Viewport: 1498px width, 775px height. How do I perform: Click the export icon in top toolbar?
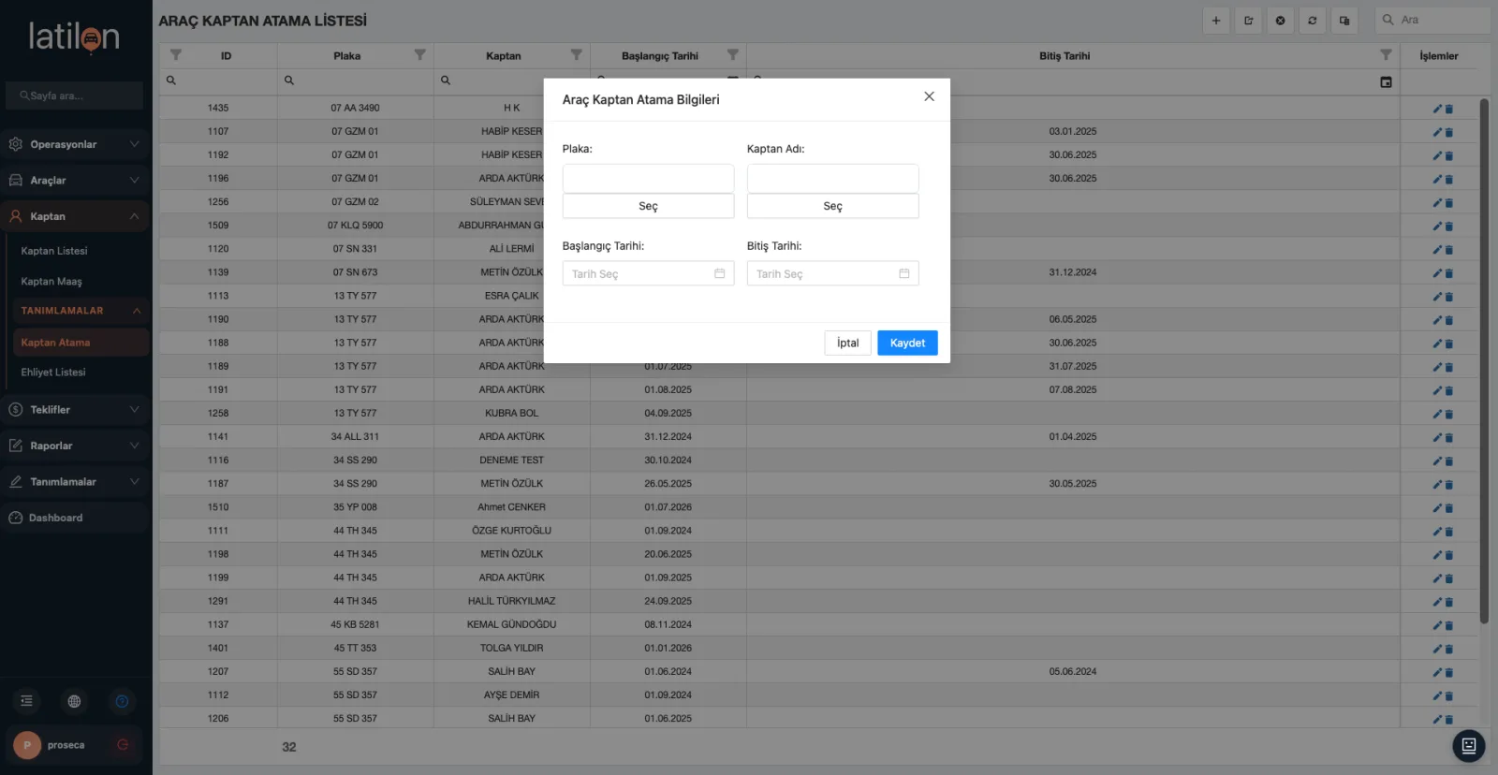[1248, 21]
